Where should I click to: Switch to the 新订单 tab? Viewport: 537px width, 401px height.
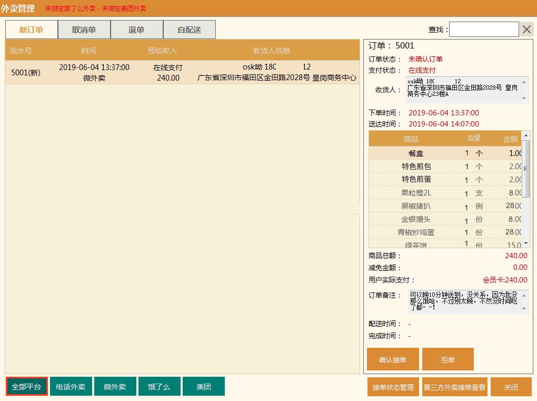coord(32,30)
